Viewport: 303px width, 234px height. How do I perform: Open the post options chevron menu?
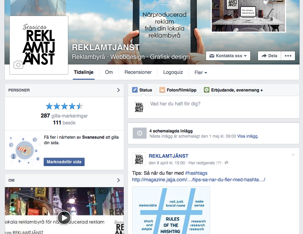point(293,155)
